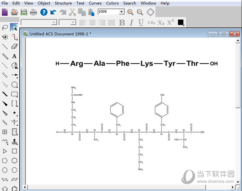
Task: Redo the last undone action
Action: click(x=63, y=12)
